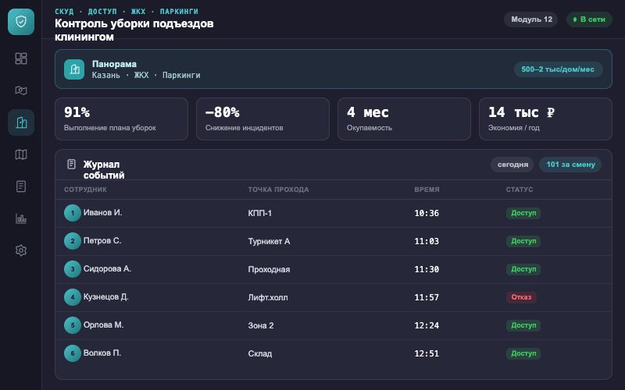The height and width of the screenshot is (390, 625).
Task: Open the document journal sidebar icon
Action: 21,186
